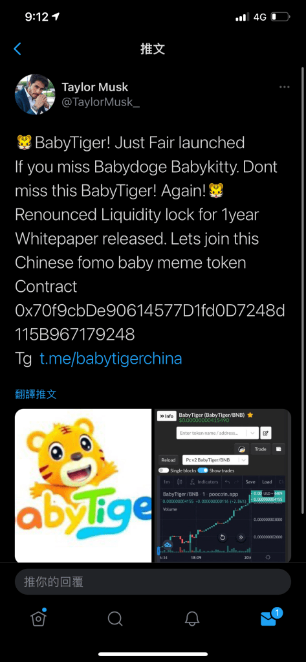Open the Search magnifier tab
Image resolution: width=306 pixels, height=662 pixels.
(x=115, y=619)
